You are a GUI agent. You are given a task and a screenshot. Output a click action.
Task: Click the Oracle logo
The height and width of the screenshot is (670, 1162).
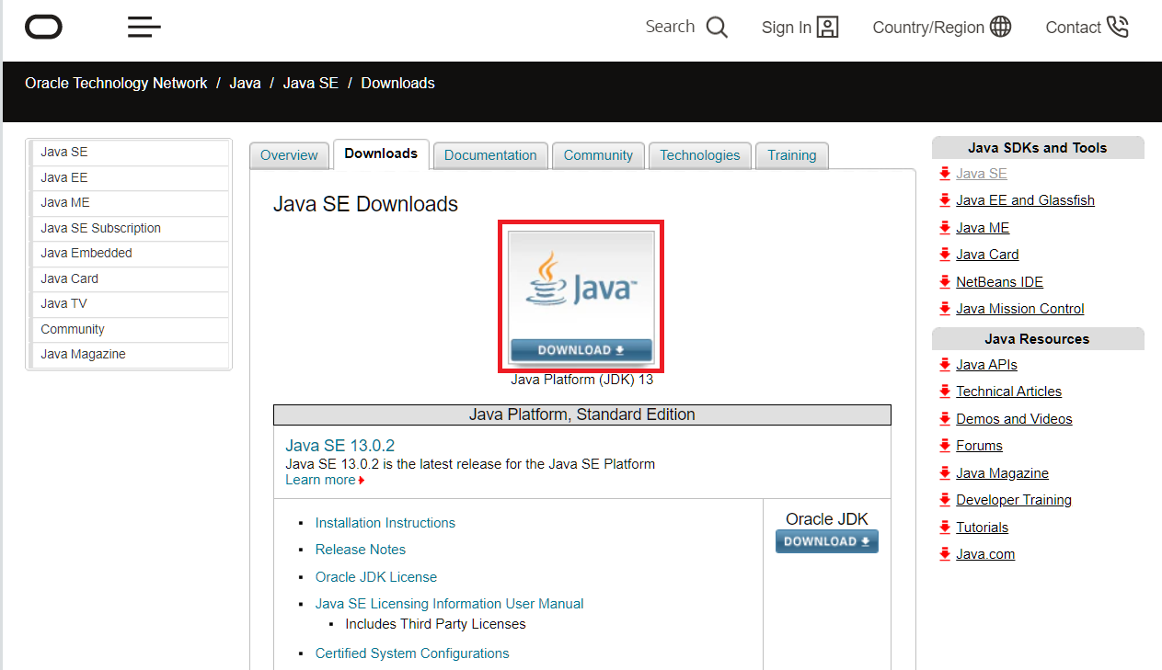tap(41, 27)
